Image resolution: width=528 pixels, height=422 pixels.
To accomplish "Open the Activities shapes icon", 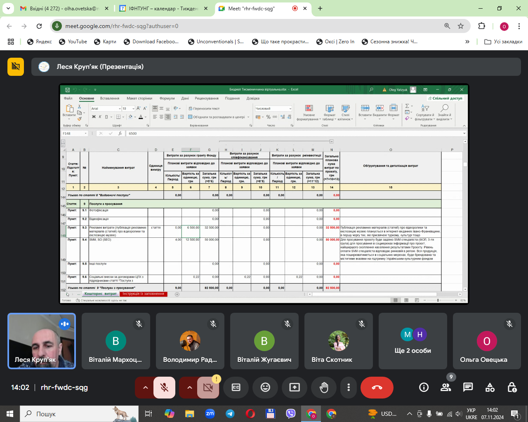I will pos(490,387).
